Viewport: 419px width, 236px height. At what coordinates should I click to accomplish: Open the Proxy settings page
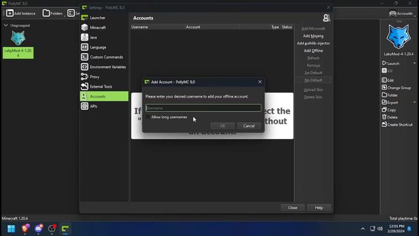point(104,77)
